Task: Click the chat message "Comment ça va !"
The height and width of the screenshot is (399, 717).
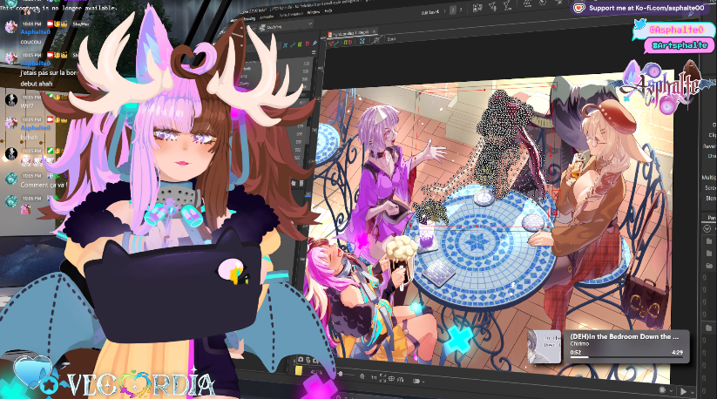Action: coord(44,185)
